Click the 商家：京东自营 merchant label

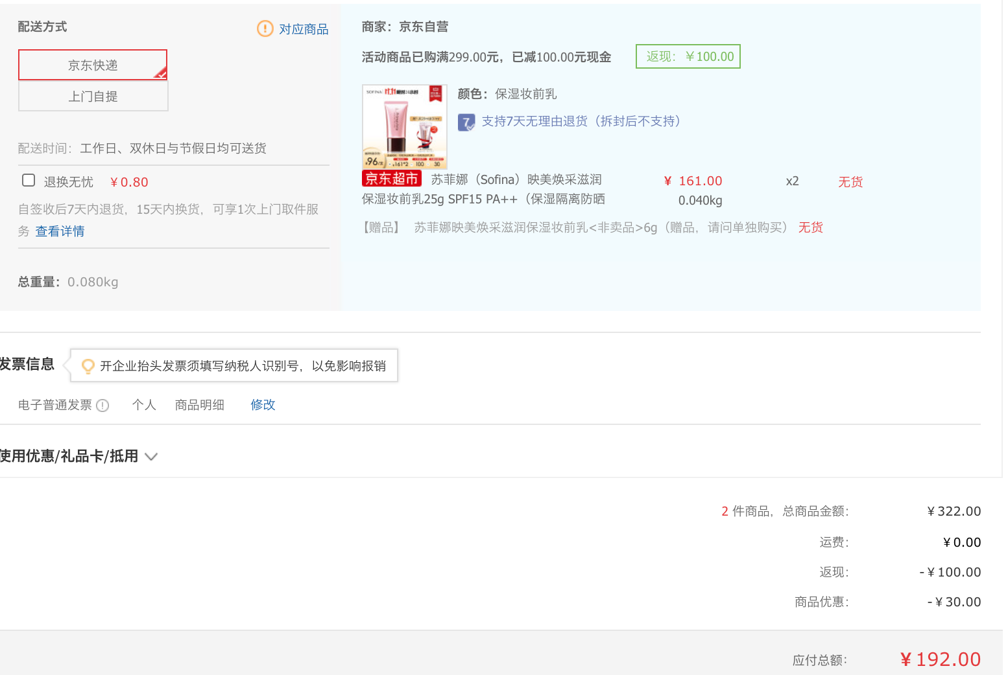pos(405,27)
